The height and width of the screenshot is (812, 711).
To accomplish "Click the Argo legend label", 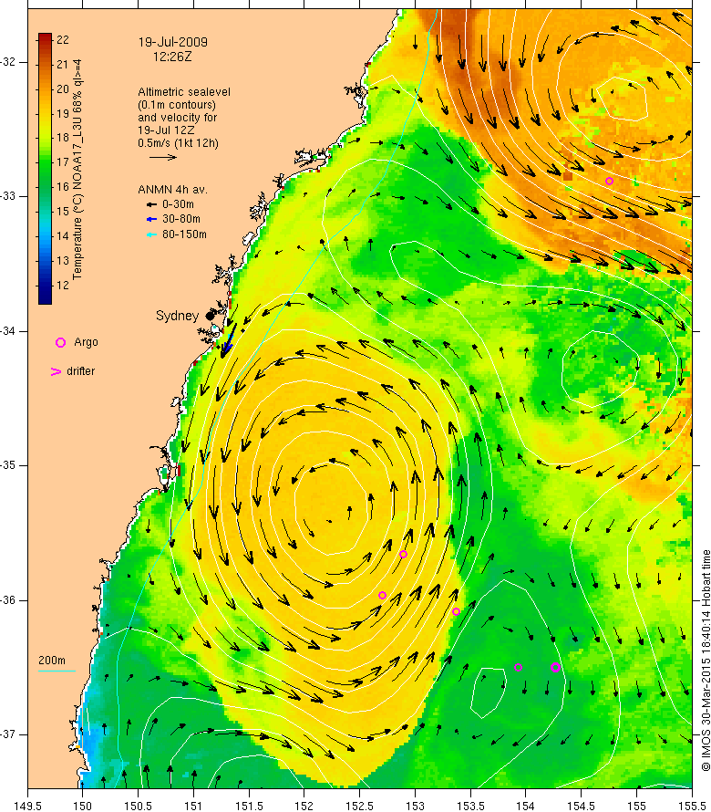I will (x=86, y=342).
